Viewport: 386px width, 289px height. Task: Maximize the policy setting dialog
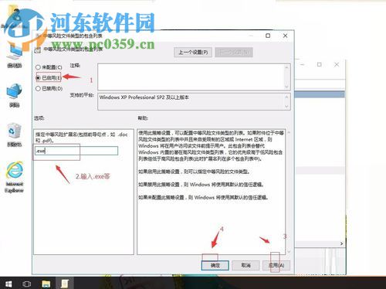268,36
